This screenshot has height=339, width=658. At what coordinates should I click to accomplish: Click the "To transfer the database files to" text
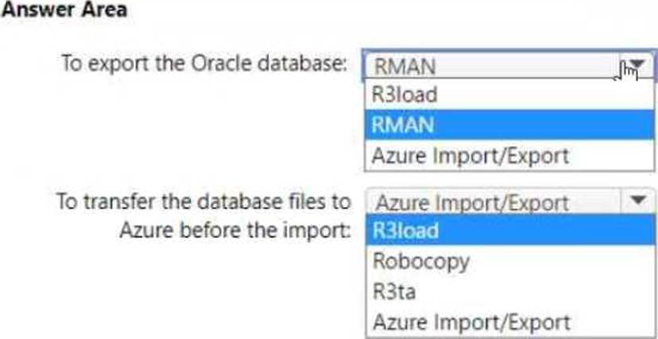point(203,201)
